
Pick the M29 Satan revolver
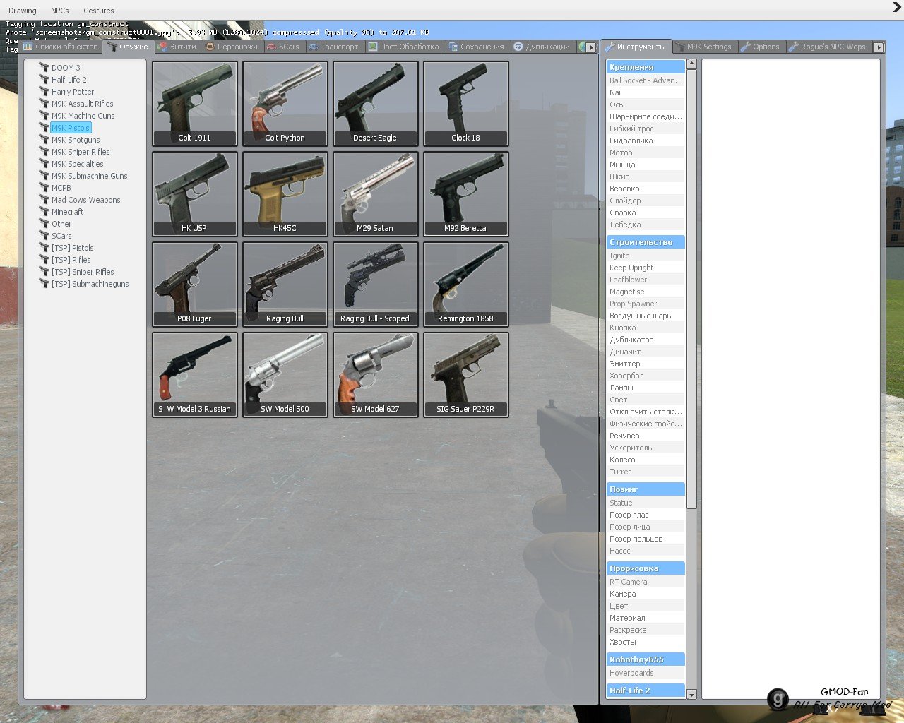(x=376, y=194)
